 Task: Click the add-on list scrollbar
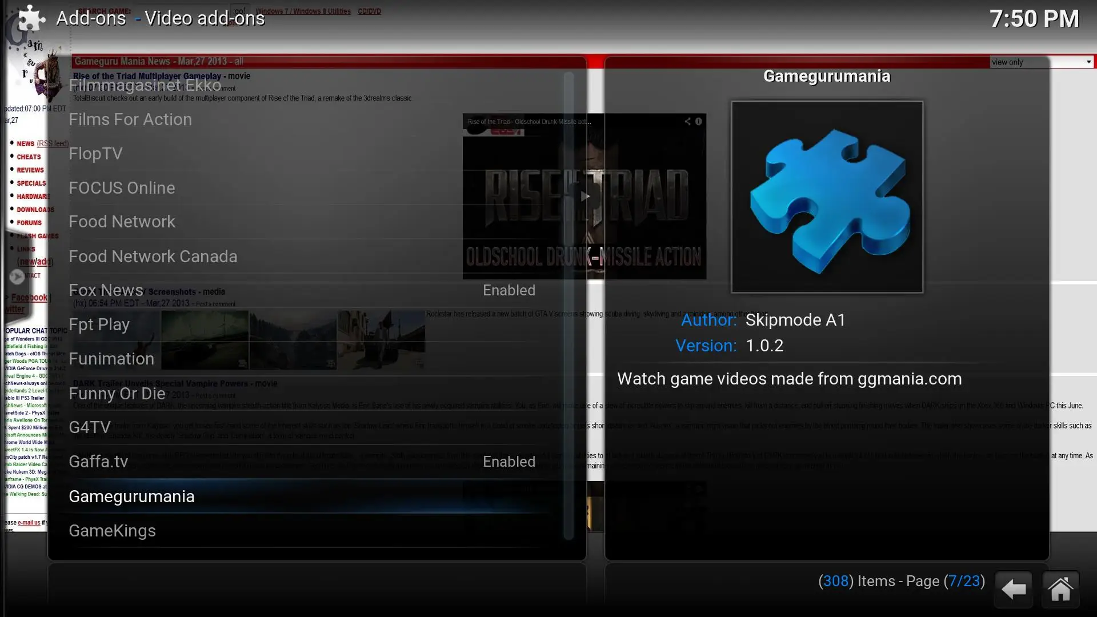568,306
